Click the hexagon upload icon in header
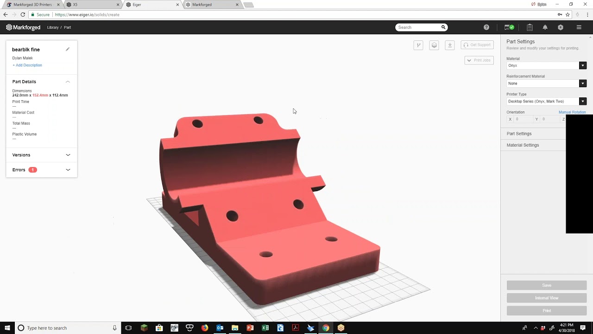 (x=561, y=27)
